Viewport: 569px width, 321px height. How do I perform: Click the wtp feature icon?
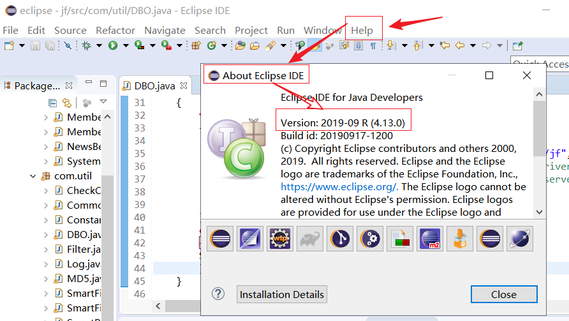click(280, 239)
